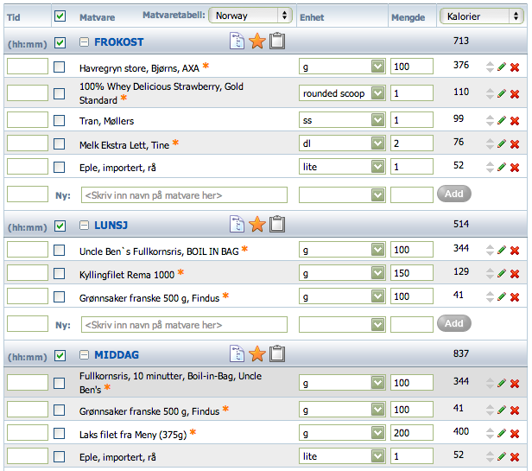Mark LUNSJ meal as favorite star
532x471 pixels.
257,224
